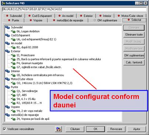The width and height of the screenshot is (149, 135).
Task: Confirm selection with the OK button
Action: pyautogui.click(x=96, y=129)
